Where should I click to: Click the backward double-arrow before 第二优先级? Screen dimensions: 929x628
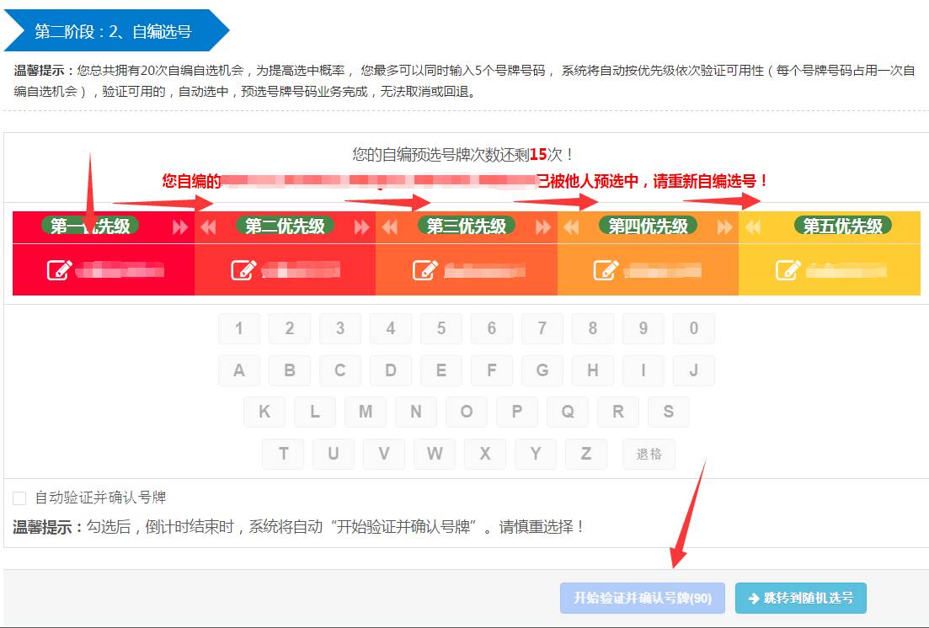point(207,226)
